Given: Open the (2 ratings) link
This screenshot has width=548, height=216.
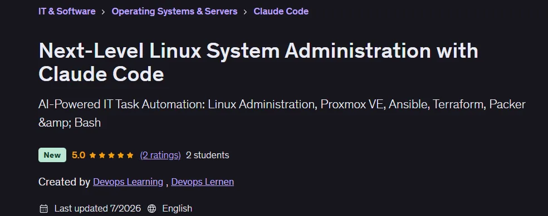Looking at the screenshot, I should [160, 155].
